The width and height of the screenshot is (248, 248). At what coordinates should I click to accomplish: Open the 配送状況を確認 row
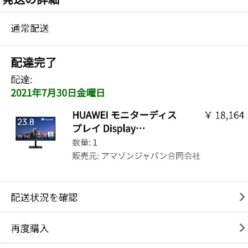[x=124, y=197]
